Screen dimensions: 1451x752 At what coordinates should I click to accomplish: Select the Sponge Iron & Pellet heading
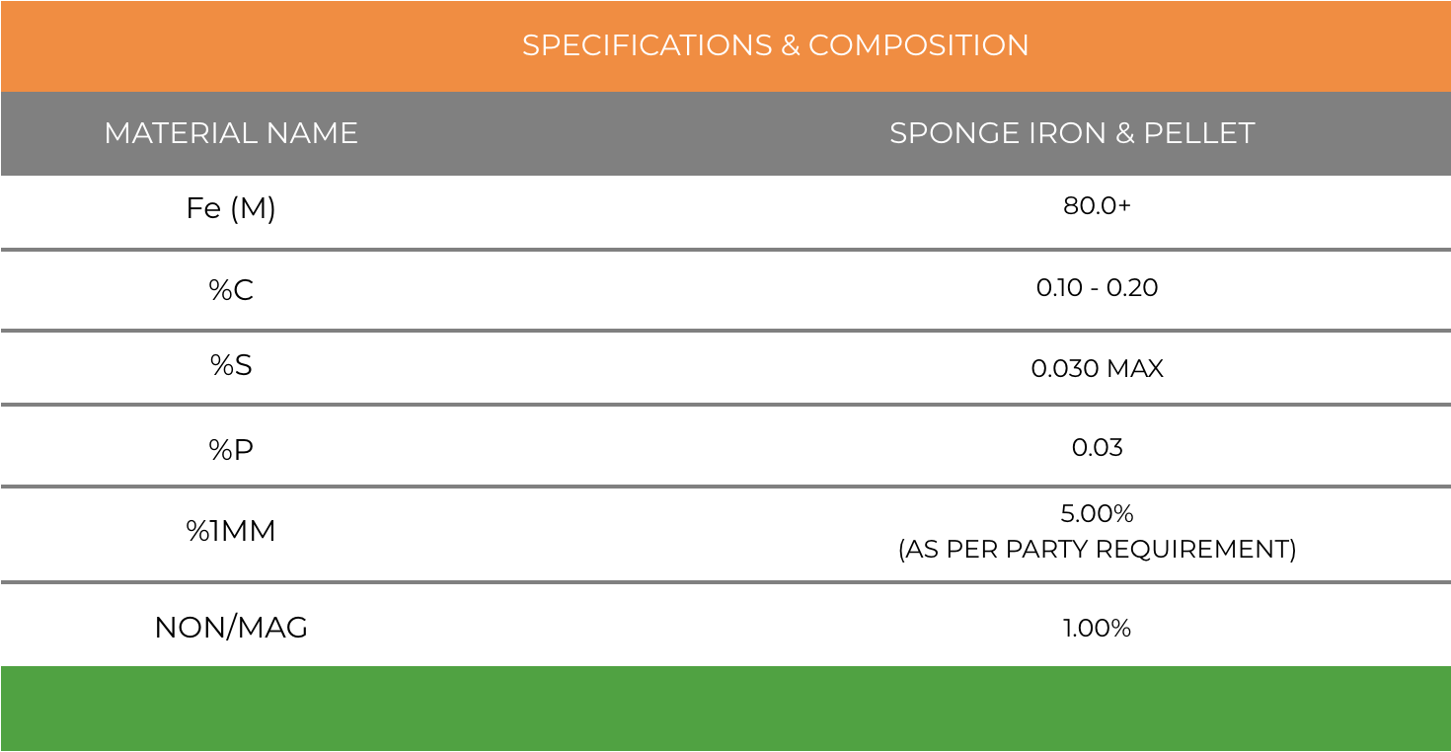[1072, 133]
